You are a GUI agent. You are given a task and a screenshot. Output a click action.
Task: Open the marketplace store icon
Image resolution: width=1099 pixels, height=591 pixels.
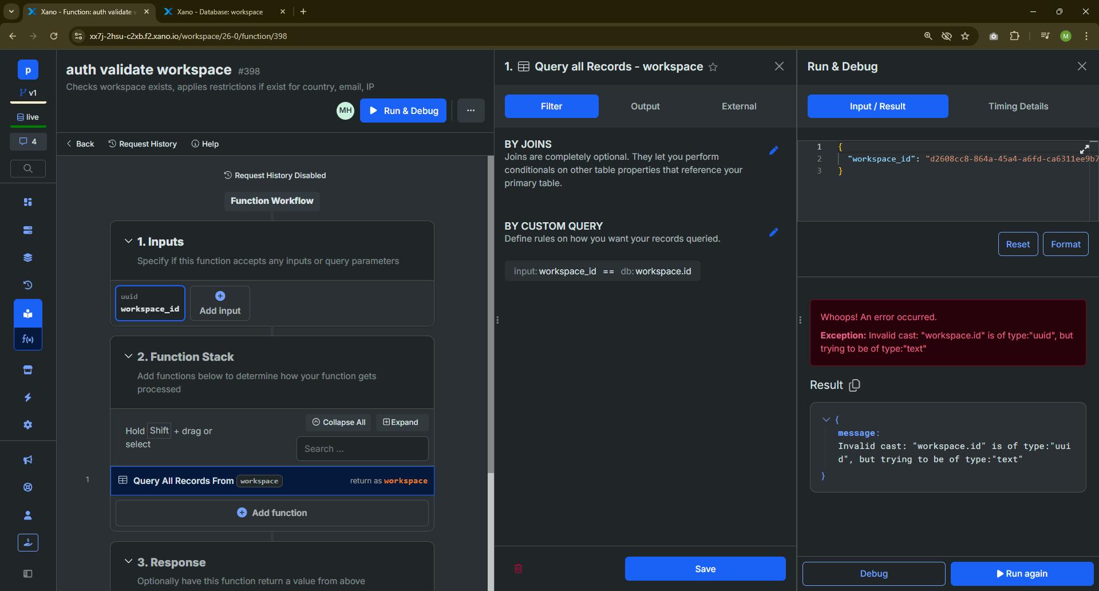(28, 370)
